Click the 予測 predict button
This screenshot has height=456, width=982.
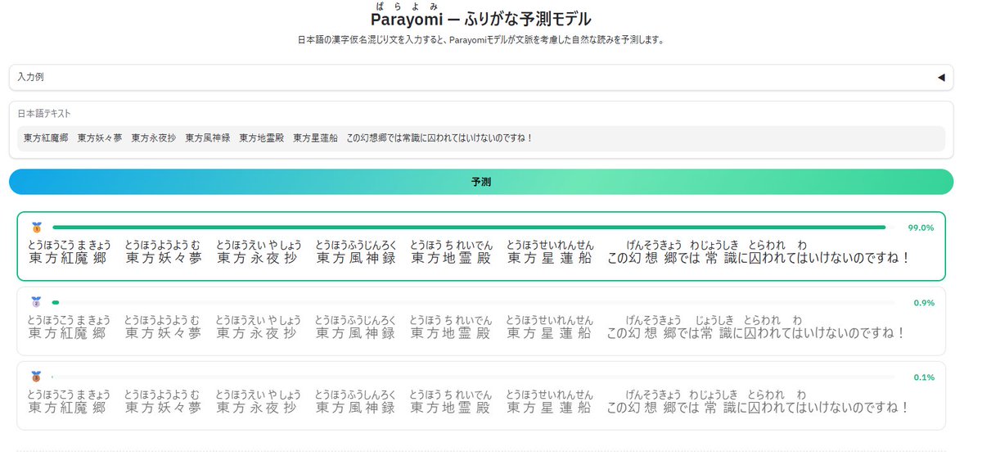click(x=481, y=182)
